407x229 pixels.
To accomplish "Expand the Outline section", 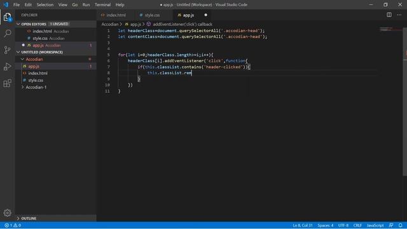I will 56,218.
